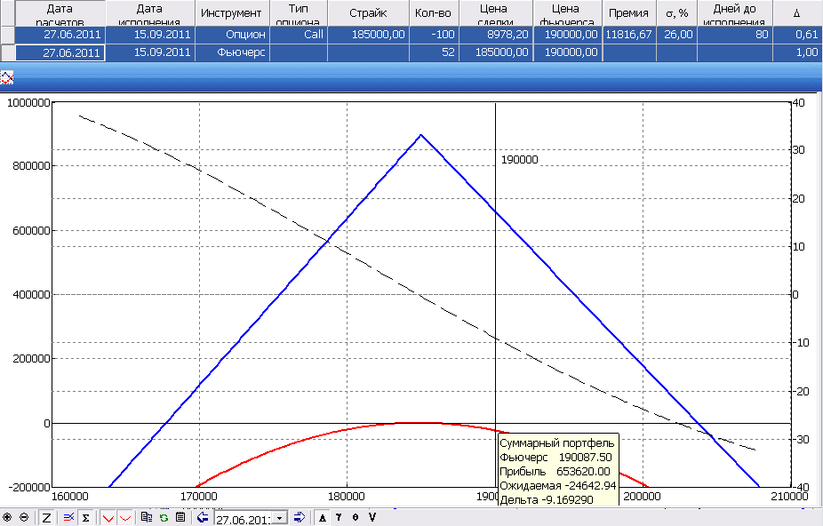Click the zoom in plus icon
The image size is (823, 526).
point(8,517)
